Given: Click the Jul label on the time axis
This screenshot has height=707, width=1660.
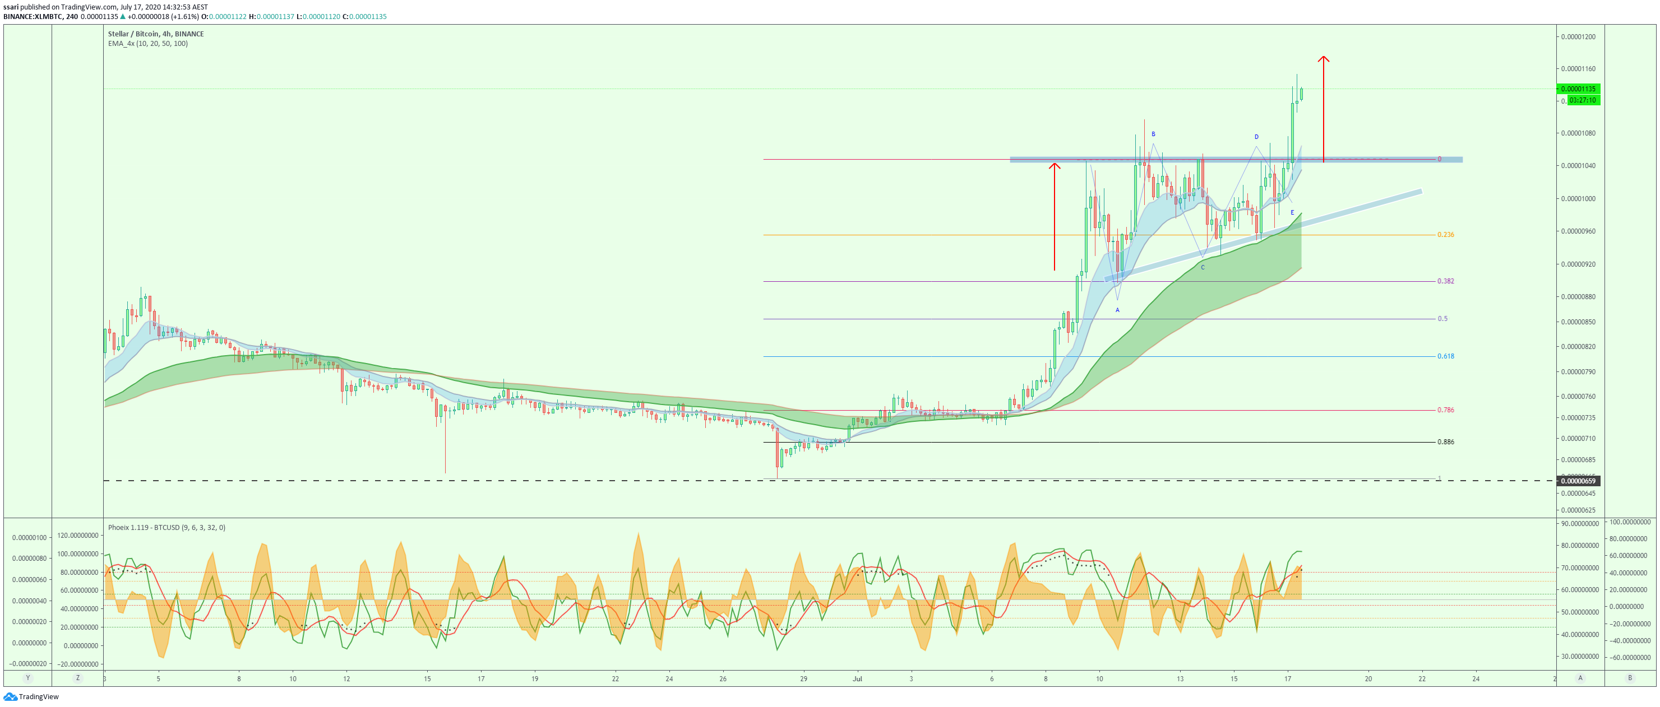Looking at the screenshot, I should click(x=857, y=678).
